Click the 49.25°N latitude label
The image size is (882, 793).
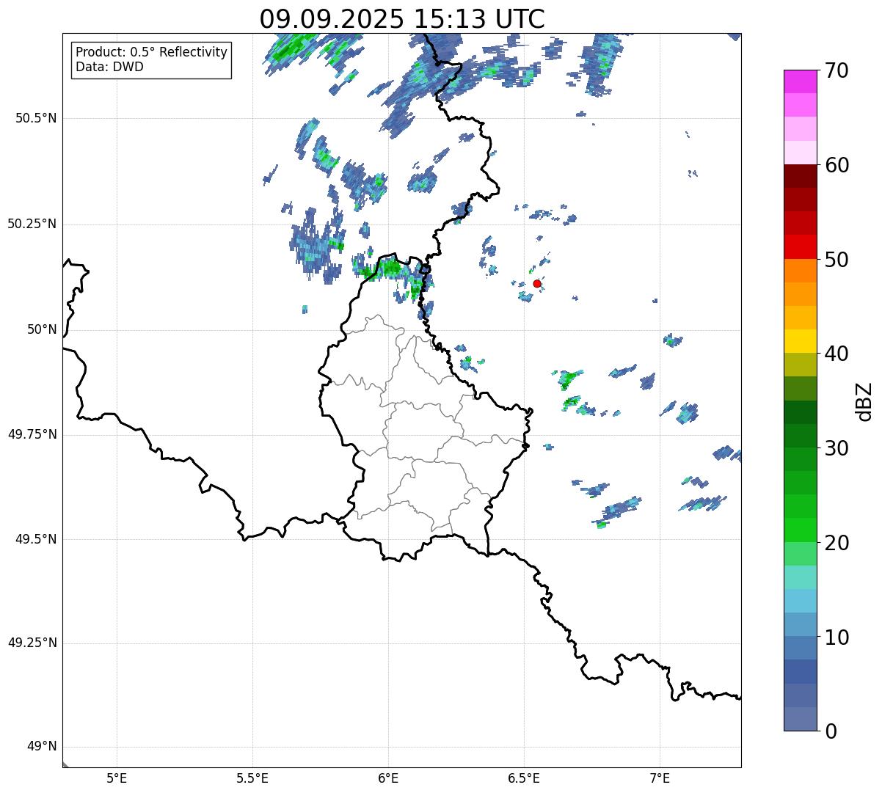(32, 643)
